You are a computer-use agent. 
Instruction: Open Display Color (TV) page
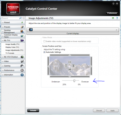tap(12, 47)
